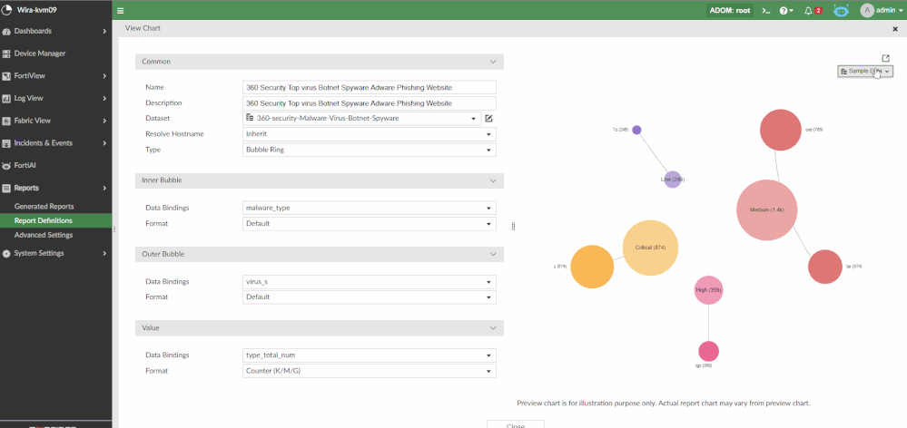Click into the Name text field
This screenshot has width=907, height=428.
pyautogui.click(x=370, y=87)
